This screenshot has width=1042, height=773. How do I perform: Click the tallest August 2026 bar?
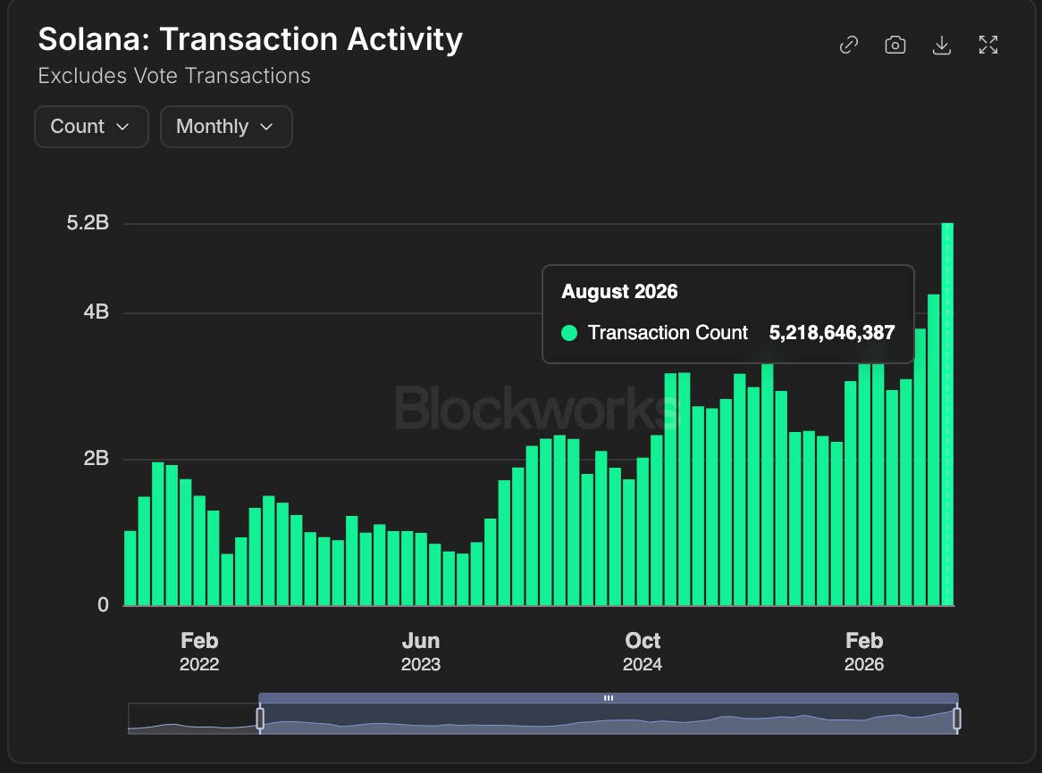(947, 415)
